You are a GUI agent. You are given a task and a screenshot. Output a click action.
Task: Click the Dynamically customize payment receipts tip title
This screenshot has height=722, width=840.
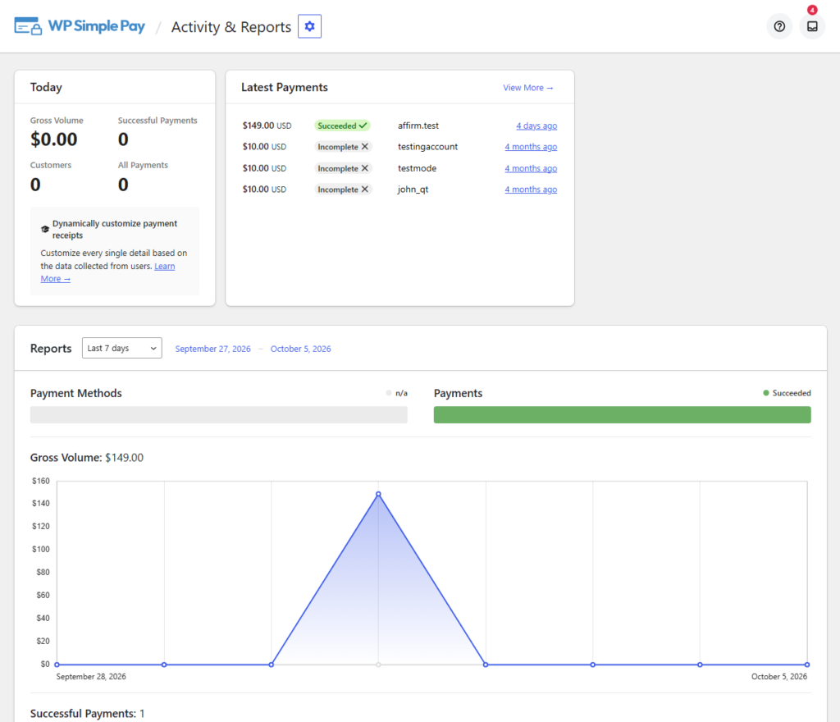pyautogui.click(x=115, y=229)
